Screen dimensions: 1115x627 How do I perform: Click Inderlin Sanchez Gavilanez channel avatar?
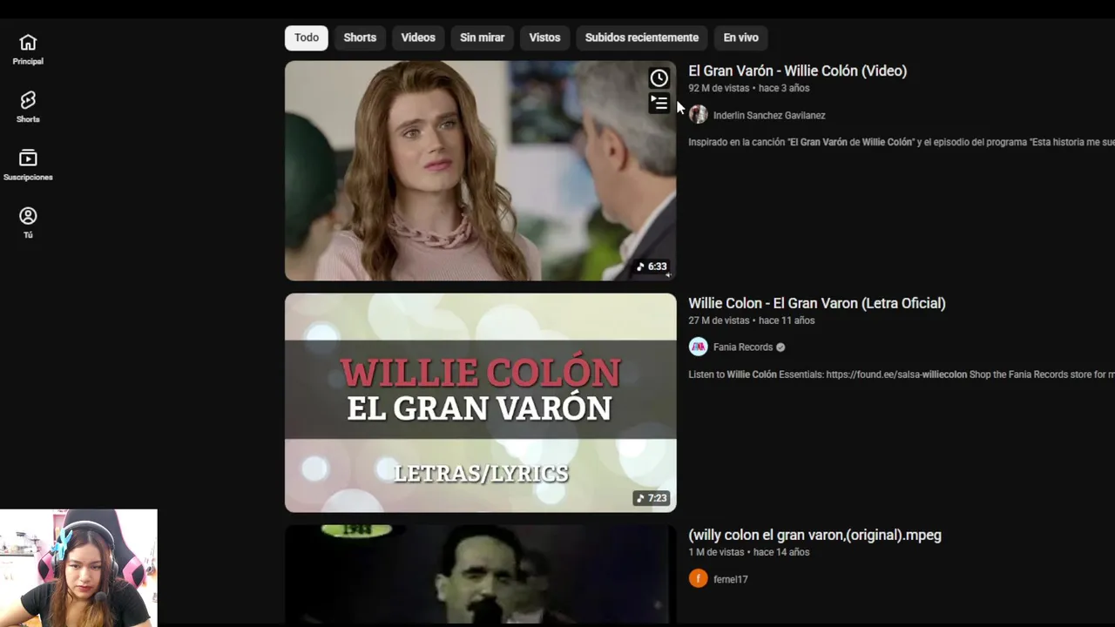pos(699,114)
